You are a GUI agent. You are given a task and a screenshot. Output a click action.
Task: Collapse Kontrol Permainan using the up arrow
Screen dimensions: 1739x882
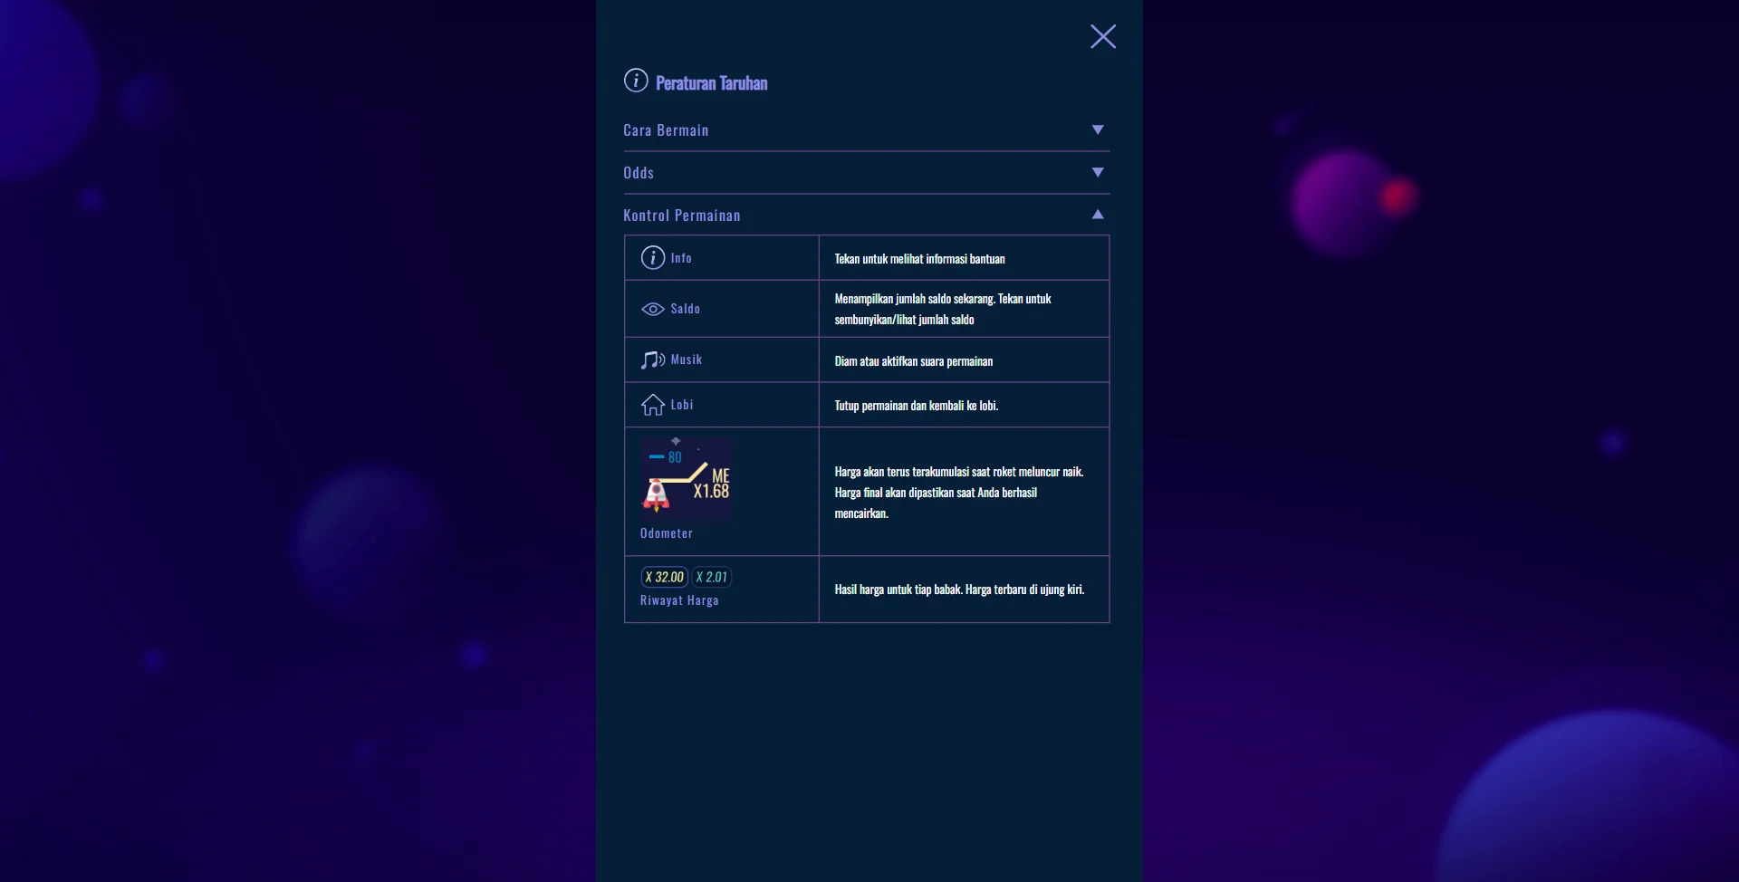point(1097,215)
